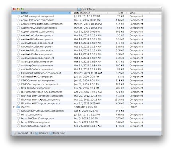This screenshot has height=151, width=173.
Task: Click the PerianXDCam.component file icon
Action: point(18,122)
